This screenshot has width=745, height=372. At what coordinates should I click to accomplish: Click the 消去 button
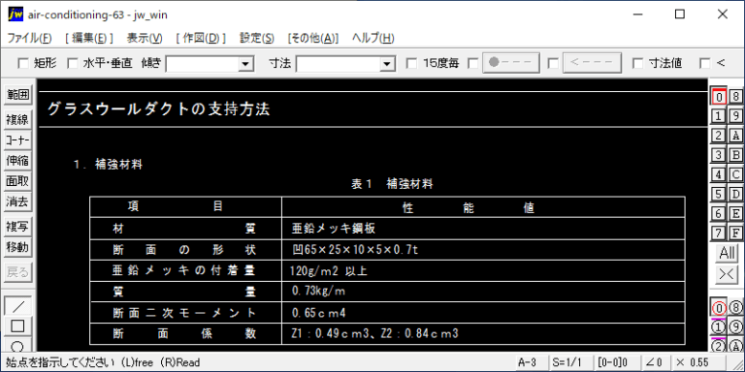click(17, 201)
